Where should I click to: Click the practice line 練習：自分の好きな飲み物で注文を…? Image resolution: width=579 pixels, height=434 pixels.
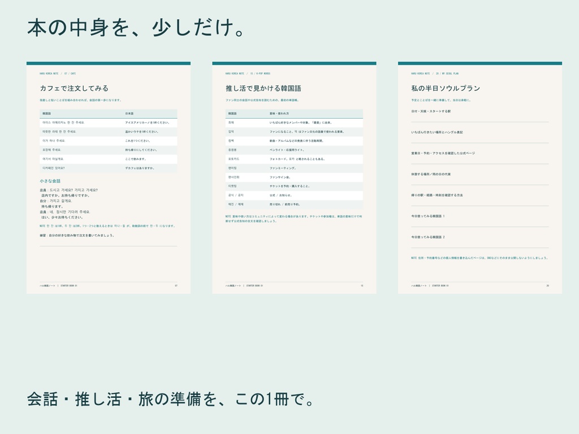pos(77,236)
